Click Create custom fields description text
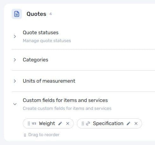The width and height of the screenshot is (155, 145). 67,109
